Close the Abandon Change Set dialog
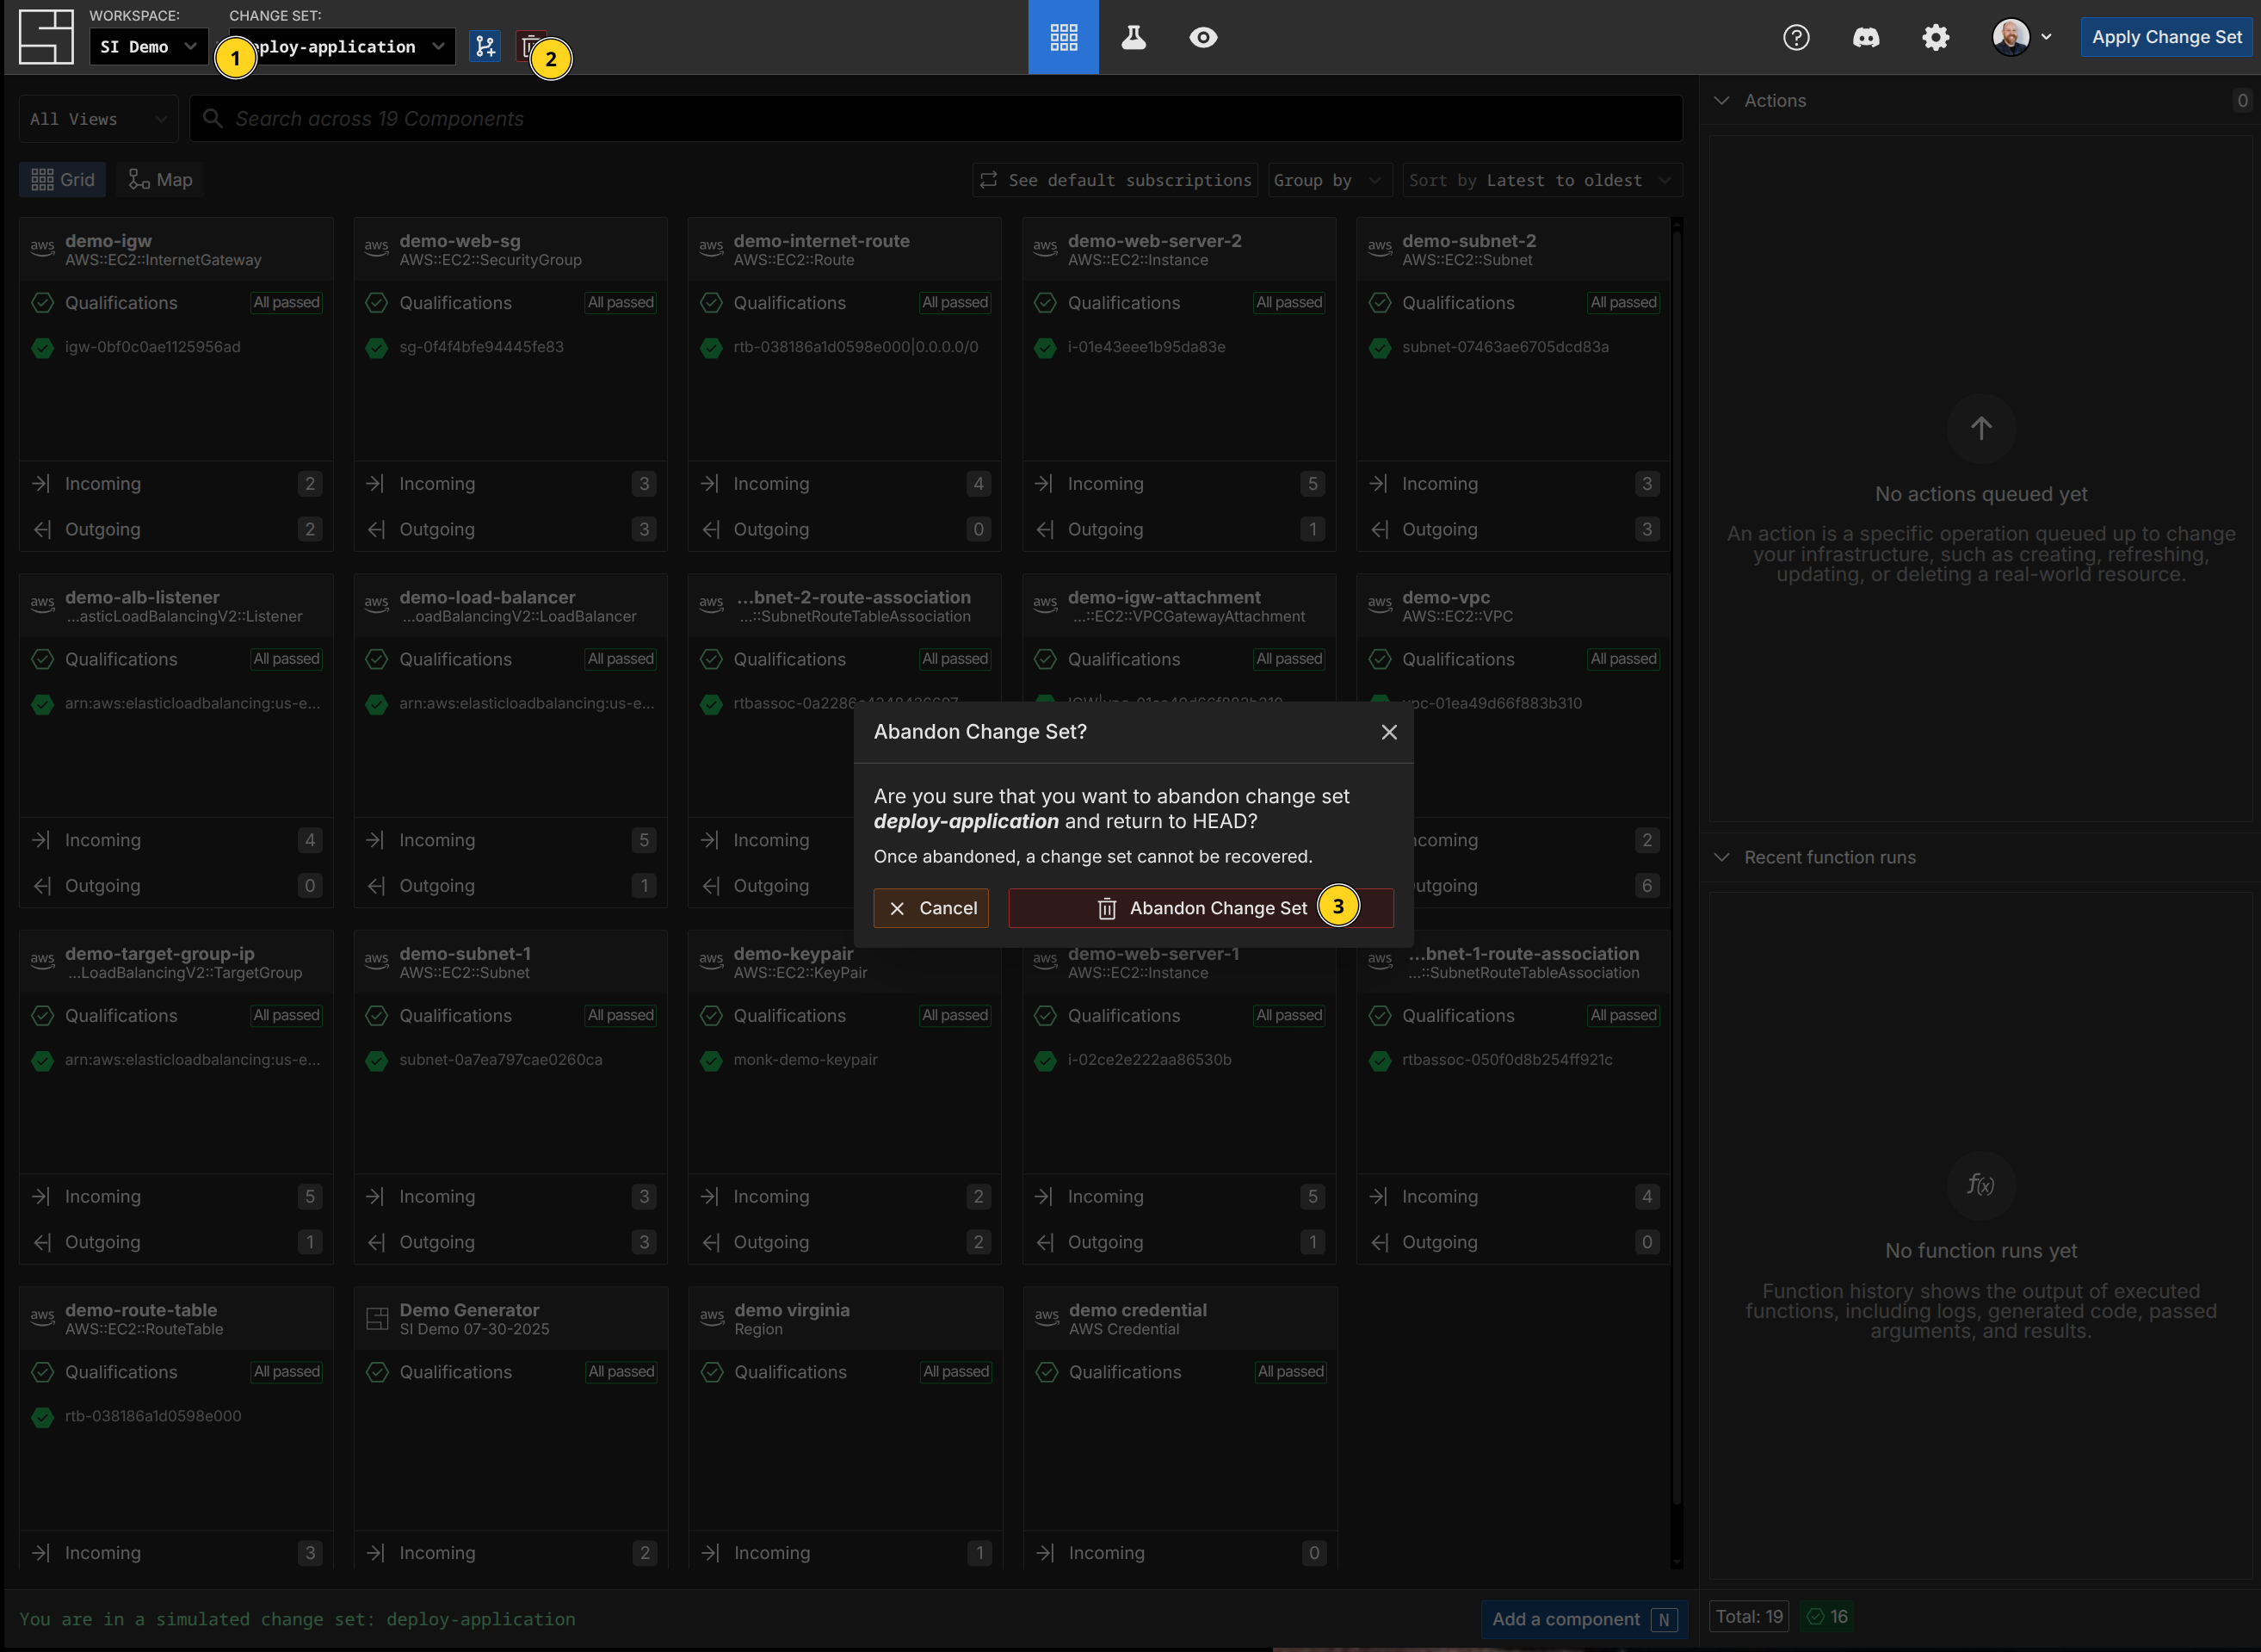The height and width of the screenshot is (1652, 2261). (x=1388, y=732)
